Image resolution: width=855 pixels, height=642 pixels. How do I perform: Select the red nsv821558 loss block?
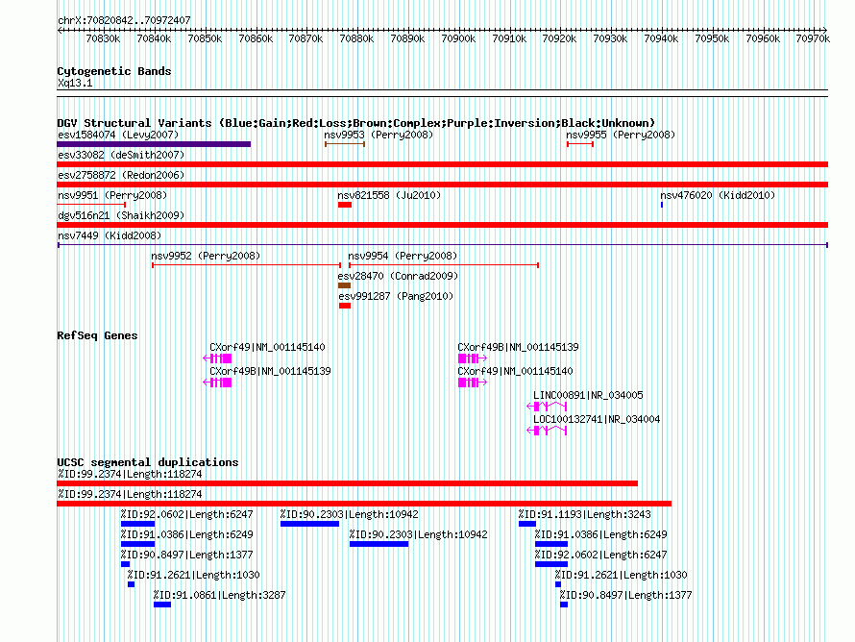coord(345,205)
